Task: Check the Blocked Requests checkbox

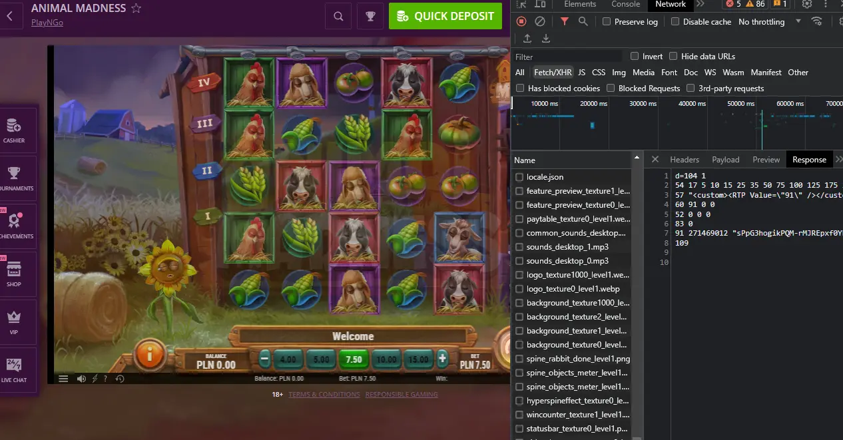Action: click(x=611, y=88)
